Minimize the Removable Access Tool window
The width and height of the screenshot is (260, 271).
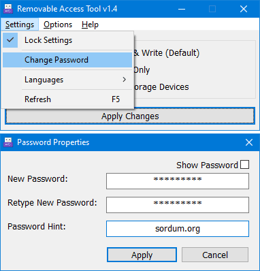click(x=182, y=9)
